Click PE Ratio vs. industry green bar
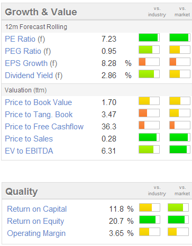192x246 pixels. pyautogui.click(x=149, y=37)
